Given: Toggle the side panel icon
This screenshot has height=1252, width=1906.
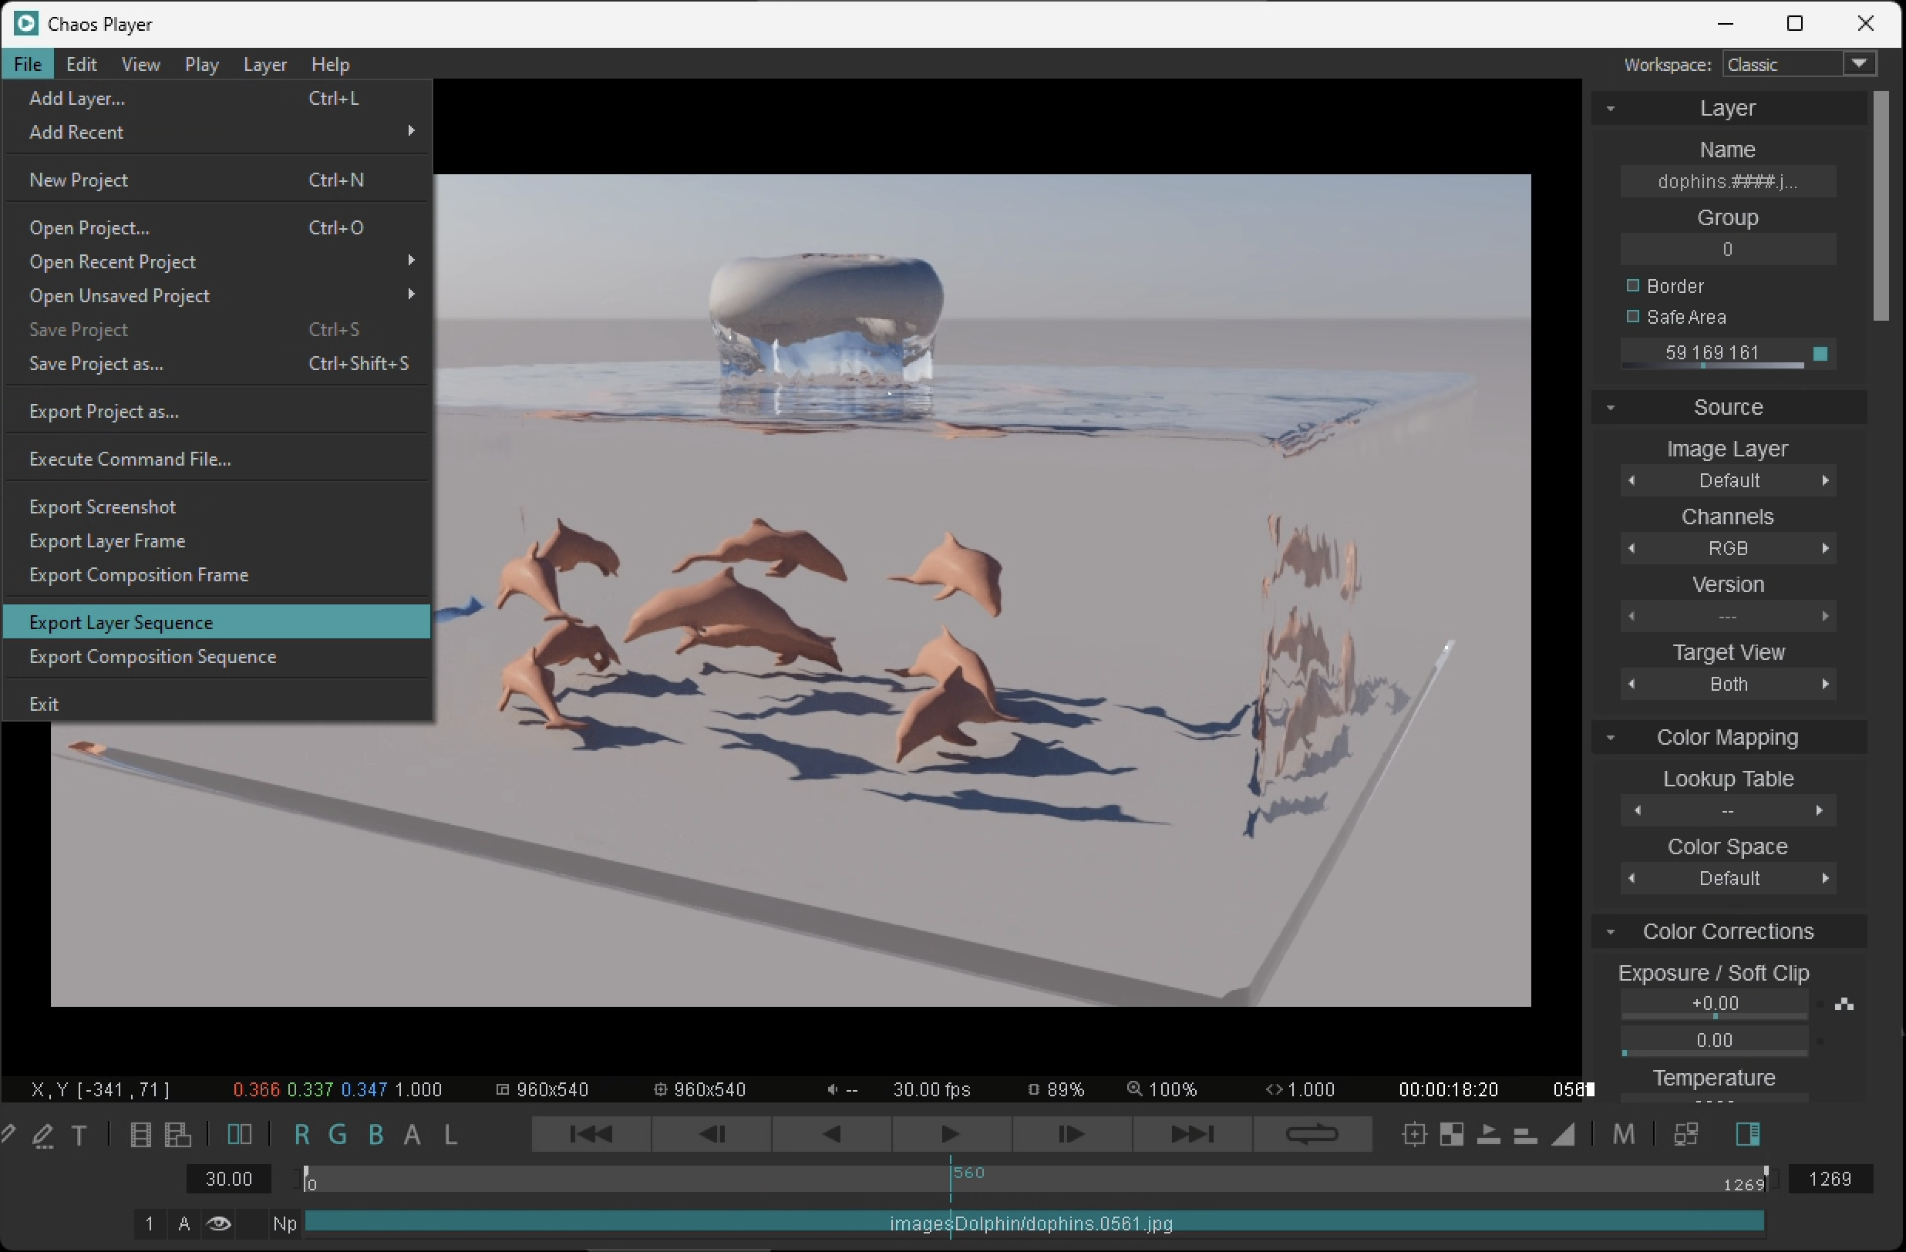Looking at the screenshot, I should 1747,1134.
